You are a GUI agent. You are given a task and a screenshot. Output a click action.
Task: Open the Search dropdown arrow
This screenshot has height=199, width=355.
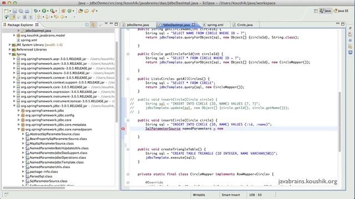coord(97,11)
